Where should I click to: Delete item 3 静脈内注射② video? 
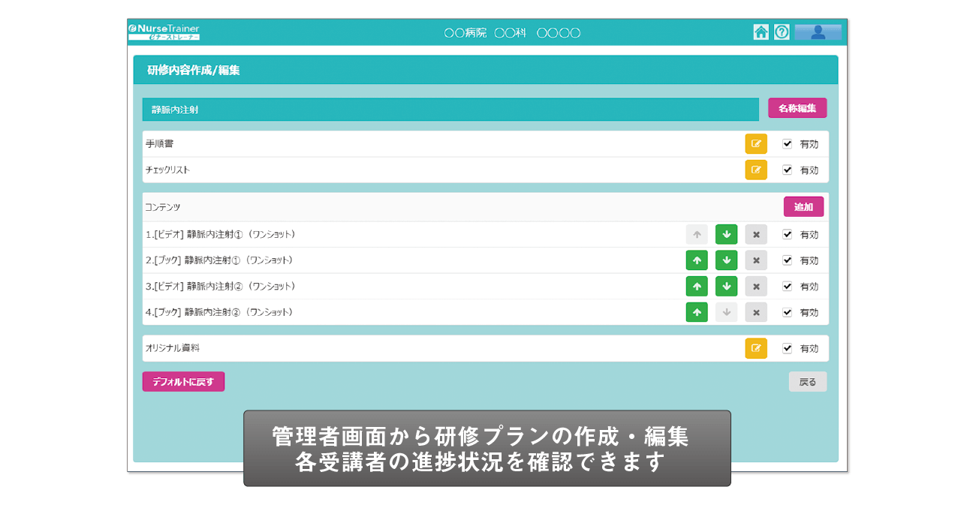pyautogui.click(x=756, y=286)
